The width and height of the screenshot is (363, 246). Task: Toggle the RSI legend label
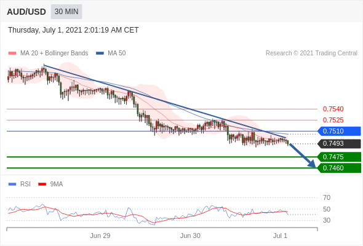click(x=25, y=184)
